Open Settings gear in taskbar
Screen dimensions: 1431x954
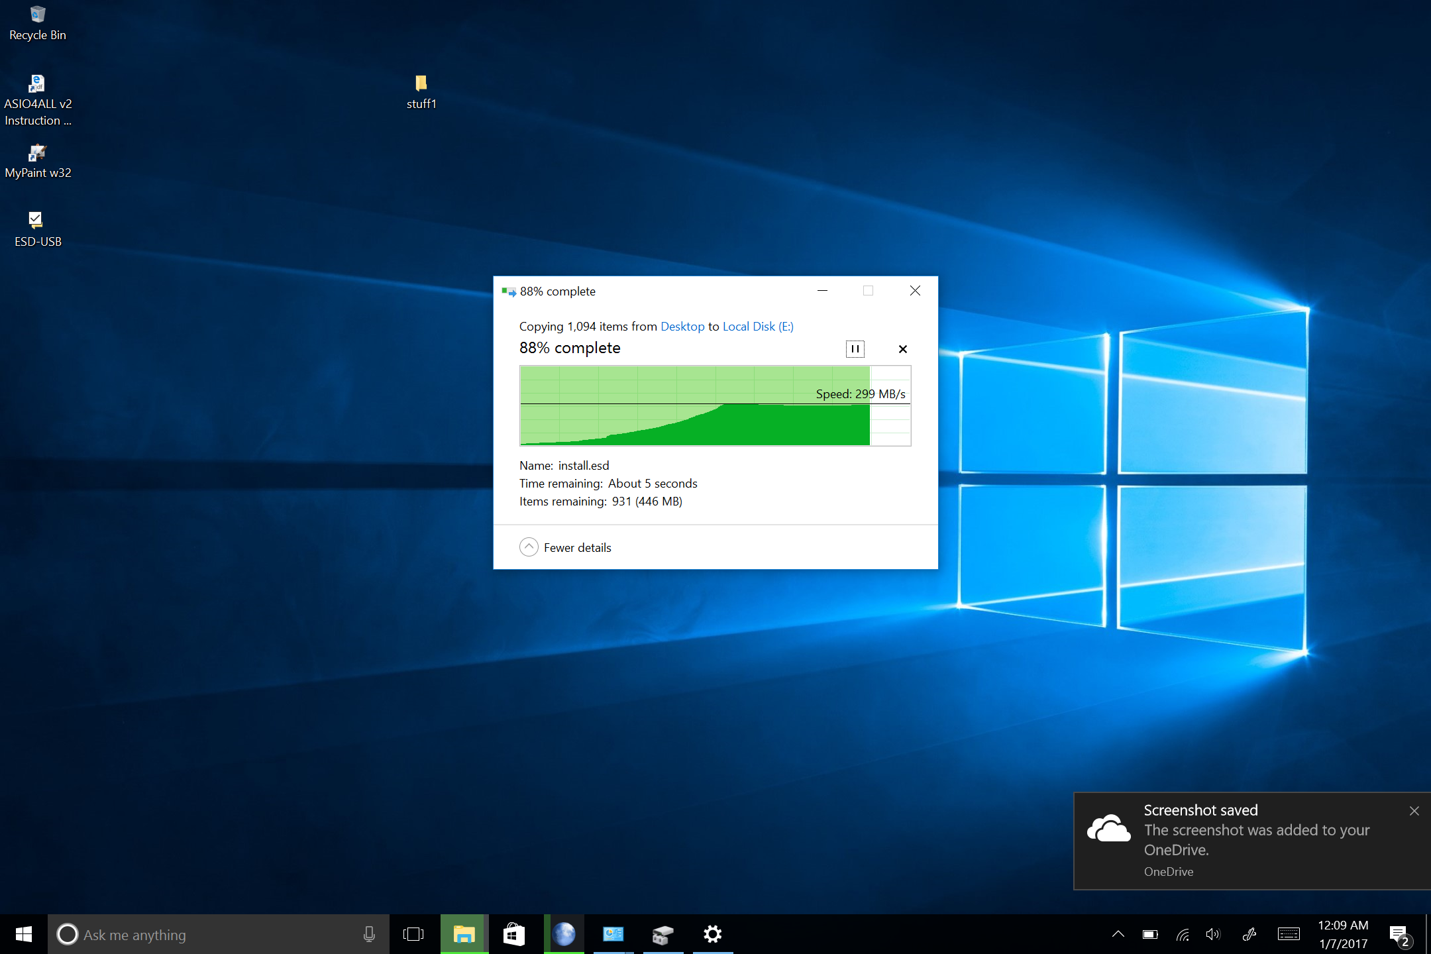[713, 934]
